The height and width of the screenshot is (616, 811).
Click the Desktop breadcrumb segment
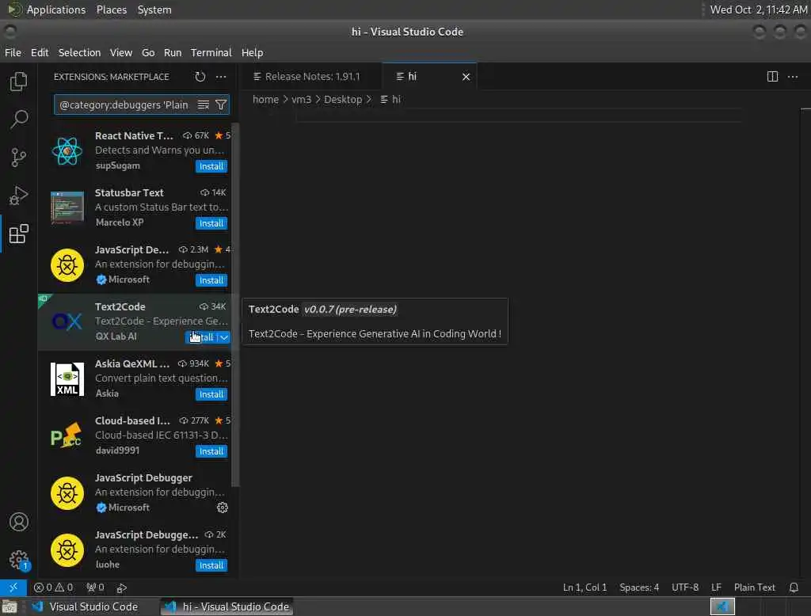[x=342, y=99]
